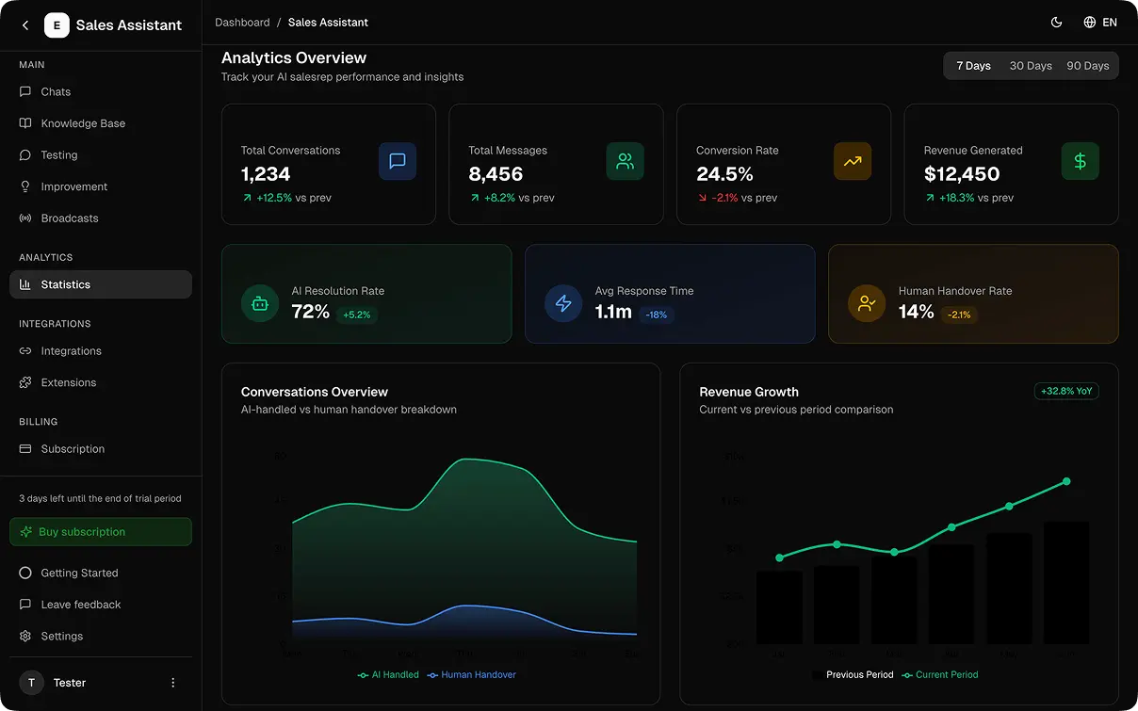Toggle the AI Handled legend series
Viewport: 1138px width, 711px height.
click(388, 675)
